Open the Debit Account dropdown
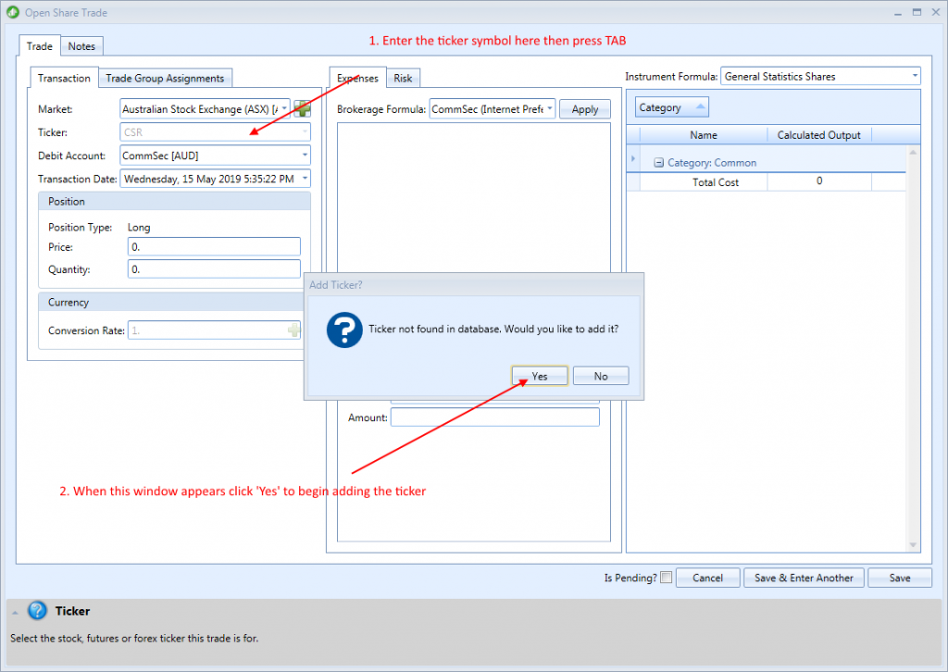948x672 pixels. [x=305, y=156]
